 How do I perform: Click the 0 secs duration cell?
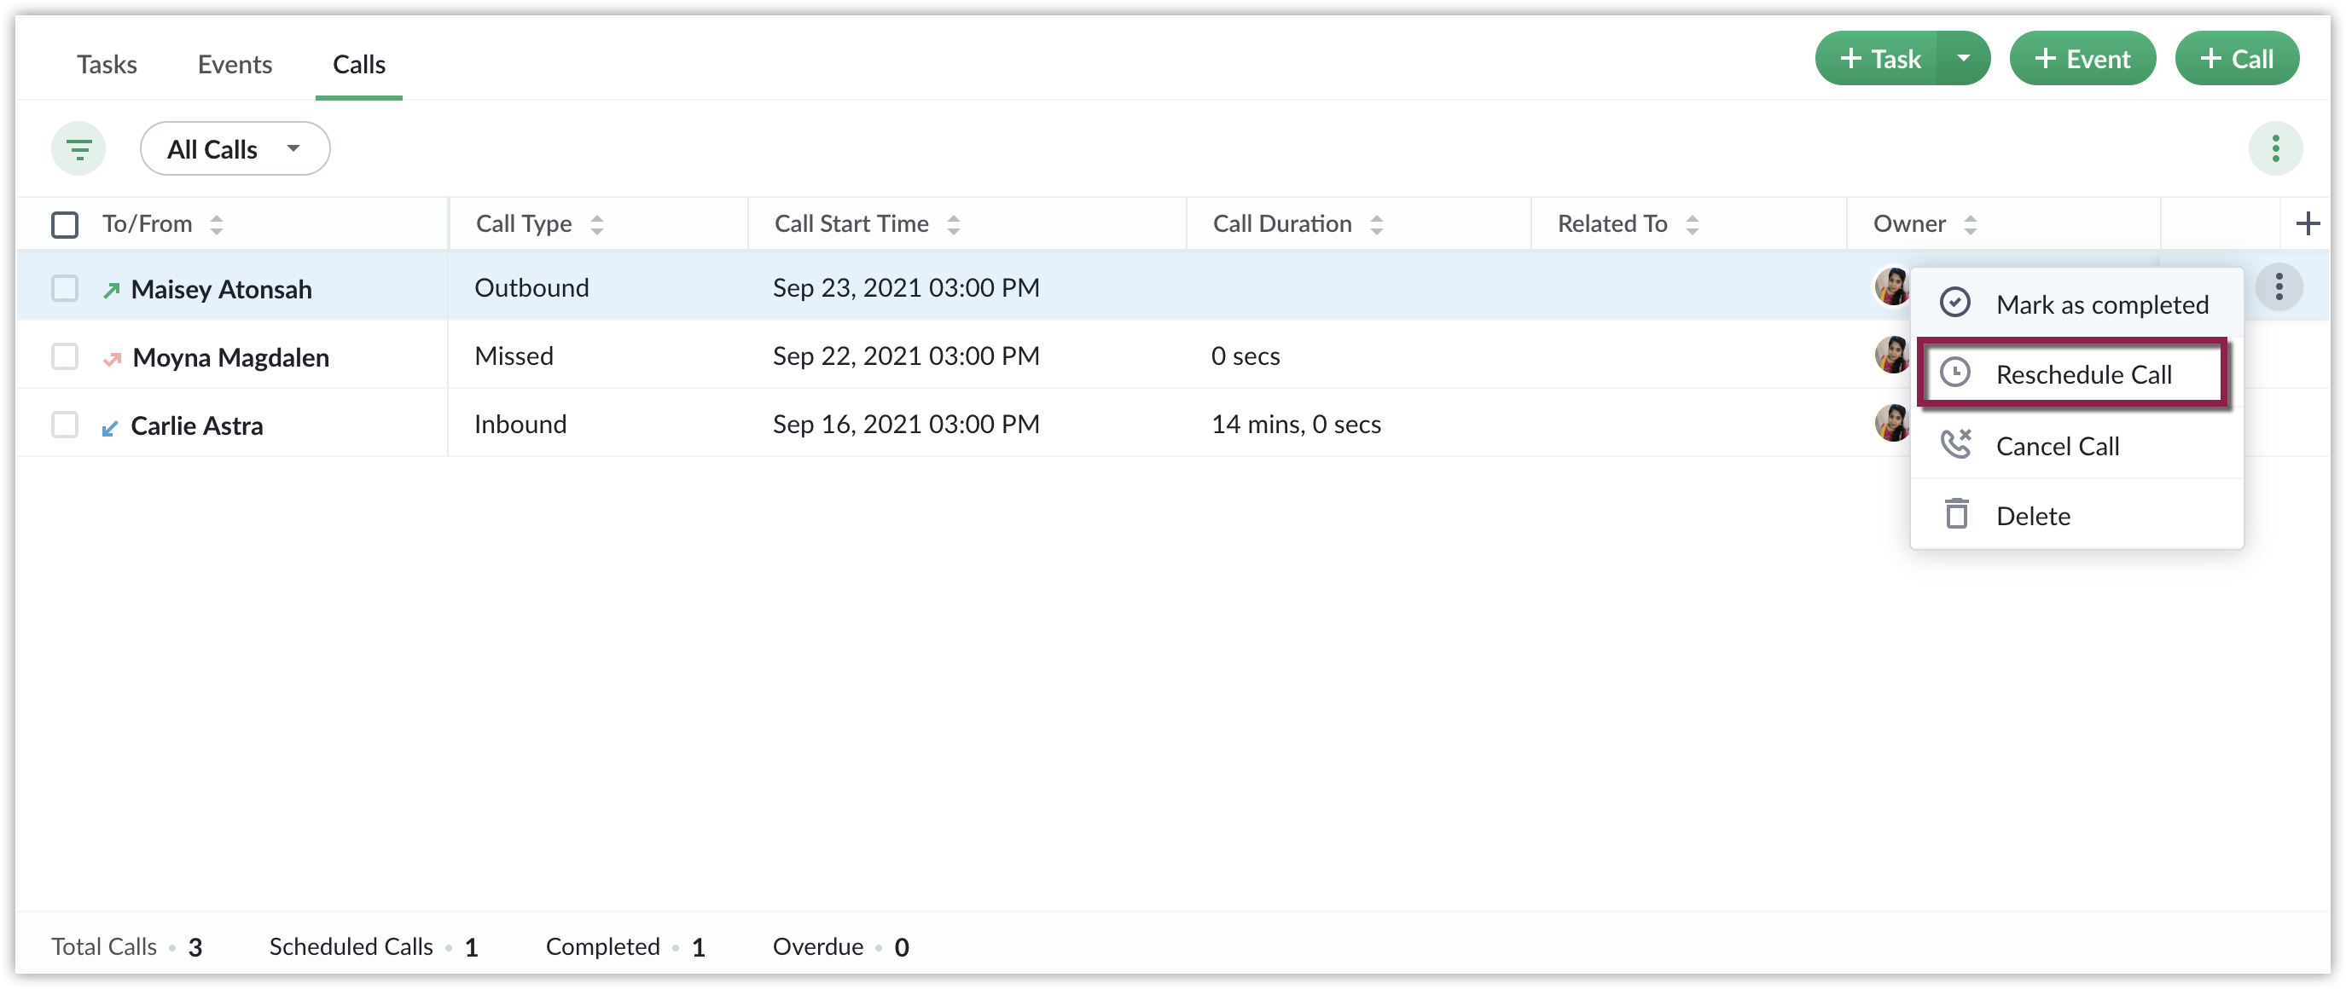click(x=1245, y=356)
